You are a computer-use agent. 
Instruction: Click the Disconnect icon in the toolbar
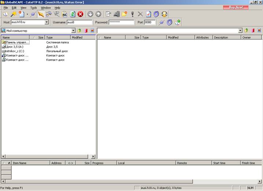click(x=49, y=14)
